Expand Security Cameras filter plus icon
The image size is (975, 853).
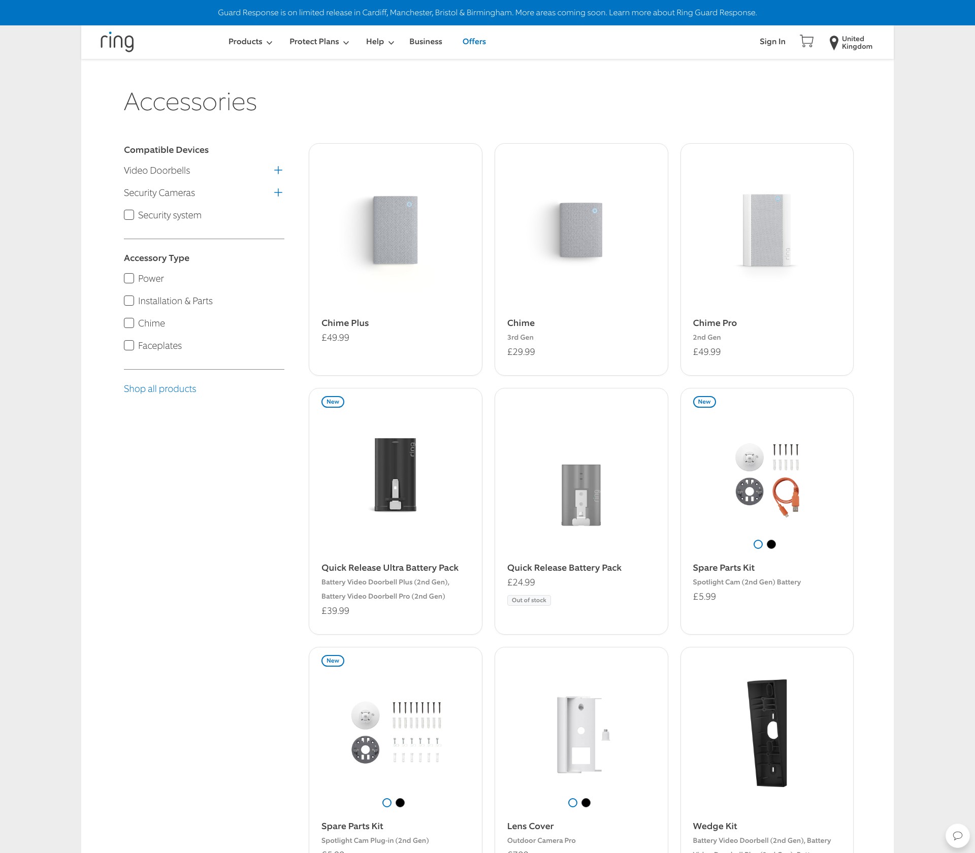tap(278, 193)
